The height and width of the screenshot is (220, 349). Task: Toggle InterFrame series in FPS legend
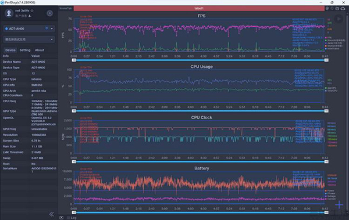pyautogui.click(x=332, y=48)
